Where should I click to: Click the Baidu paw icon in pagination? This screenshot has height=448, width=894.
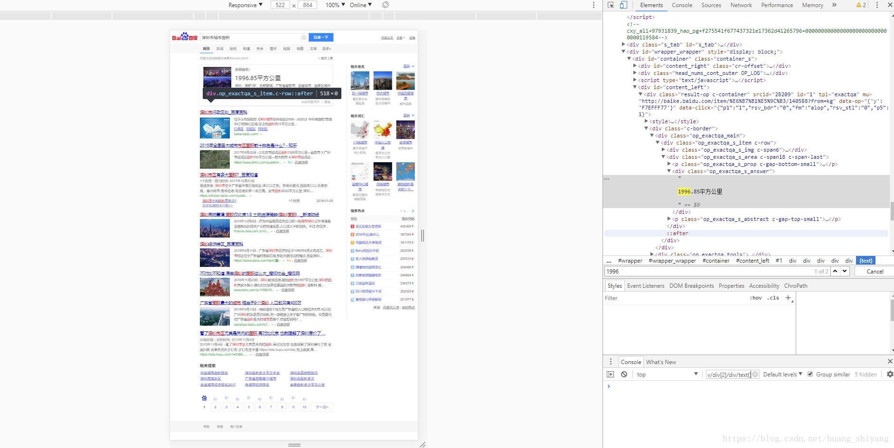pos(204,398)
